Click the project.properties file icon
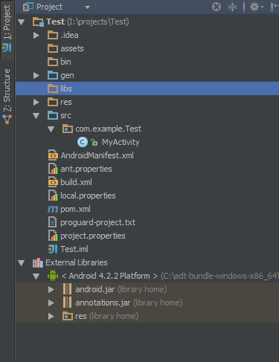Viewport: 279px width, 362px height. click(x=53, y=236)
